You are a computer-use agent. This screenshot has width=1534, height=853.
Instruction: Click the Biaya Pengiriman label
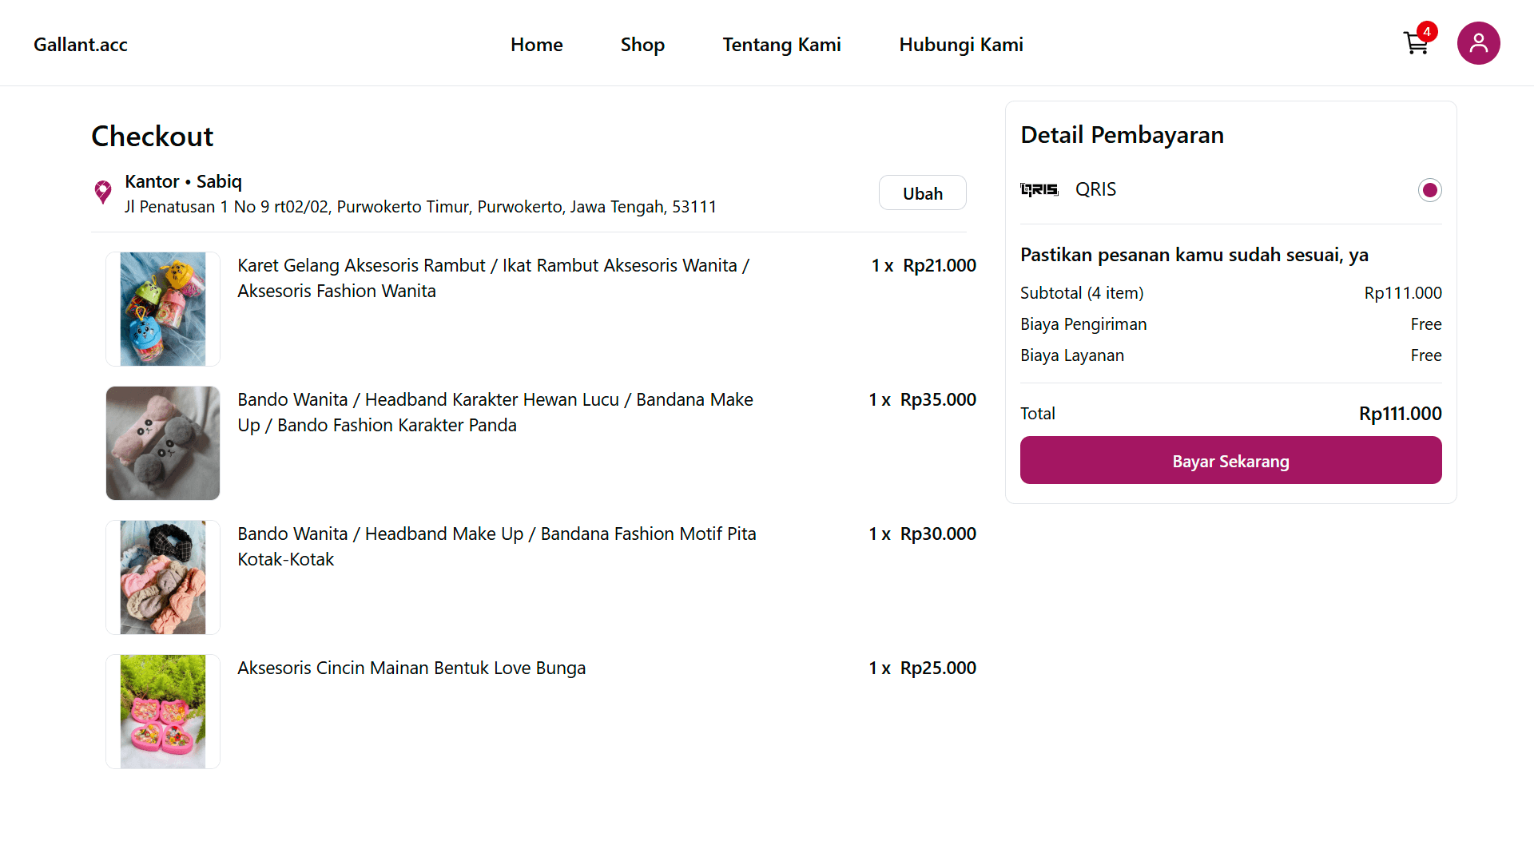[x=1083, y=324]
